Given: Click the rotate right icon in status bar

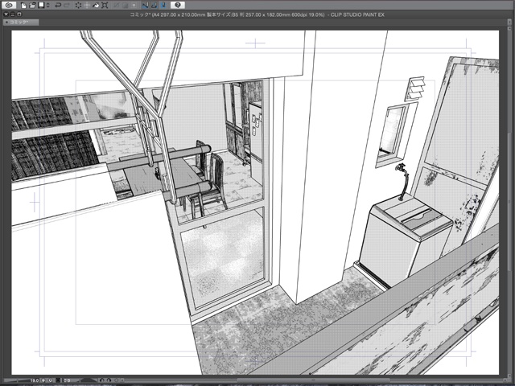Looking at the screenshot, I should click(x=109, y=380).
